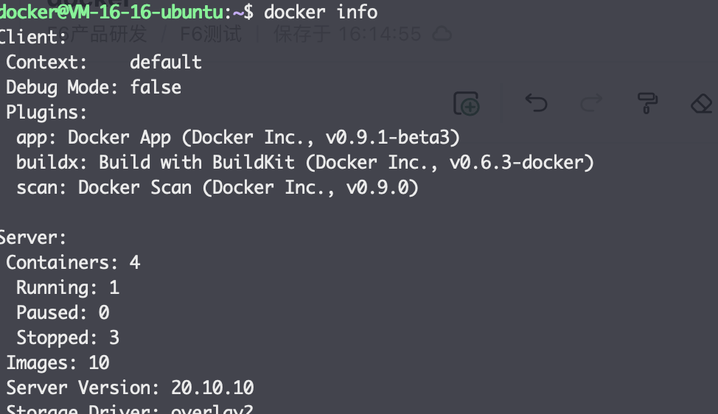Image resolution: width=718 pixels, height=414 pixels.
Task: Open the F6产品研发 breadcrumb
Action: pos(97,34)
